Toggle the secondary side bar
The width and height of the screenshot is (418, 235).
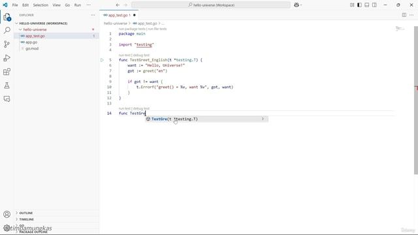374,5
